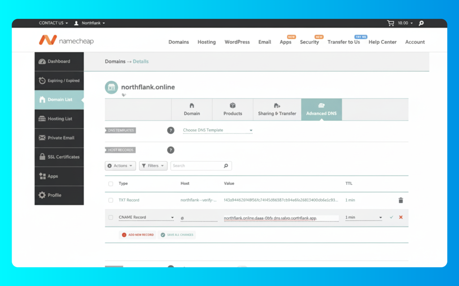Open the 1 min TTL dropdown
Viewport: 459px width, 286px height.
coord(364,218)
